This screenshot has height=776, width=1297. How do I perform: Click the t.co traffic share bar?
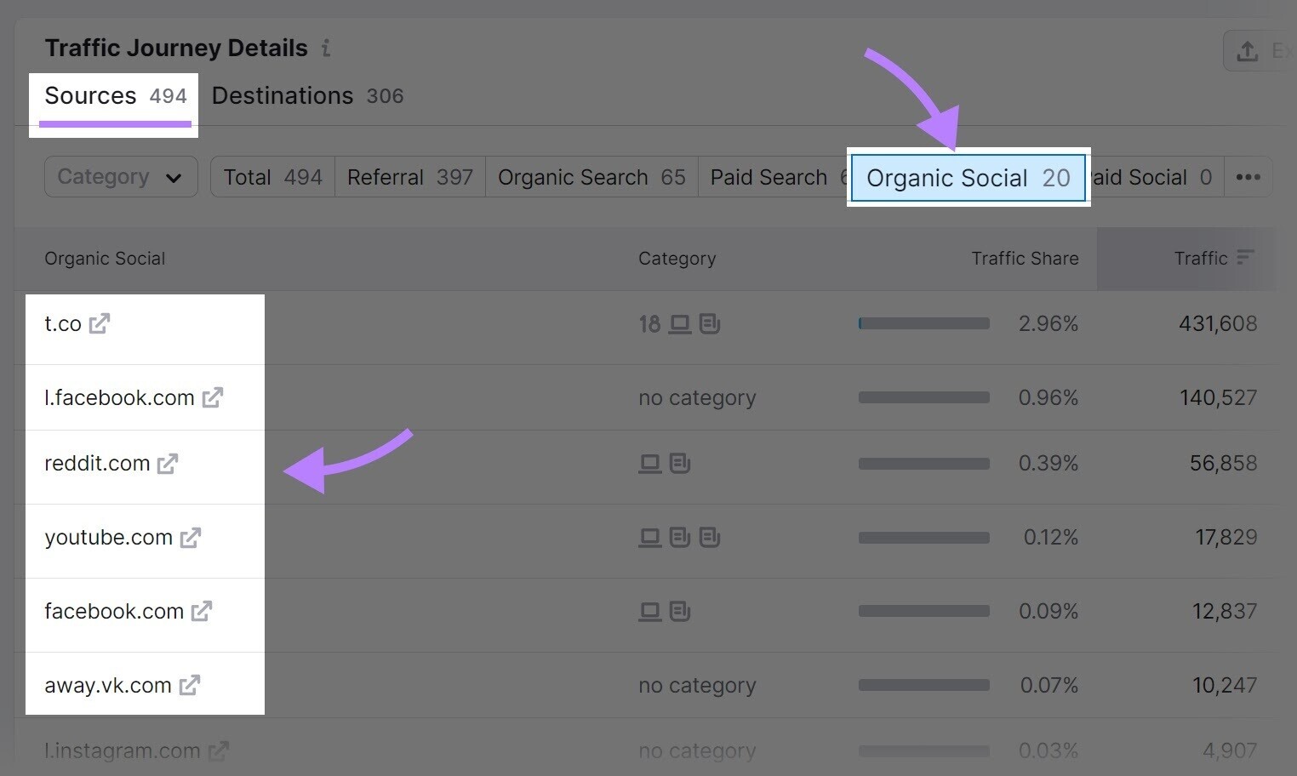pos(924,323)
